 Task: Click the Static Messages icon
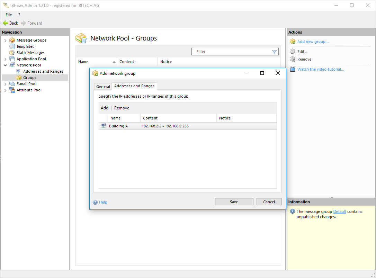tap(12, 53)
